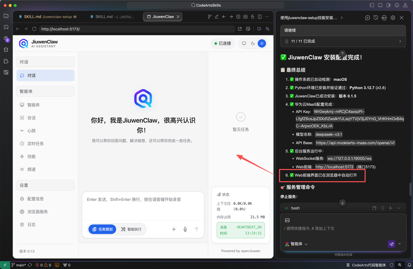Open the MCP settings icon
Image resolution: width=413 pixels, height=269 pixels.
click(384, 18)
